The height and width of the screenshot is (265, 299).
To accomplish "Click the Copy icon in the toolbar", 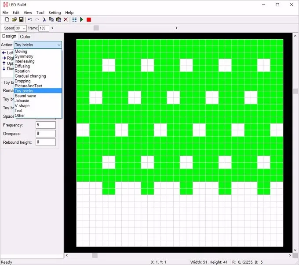I will (x=51, y=19).
